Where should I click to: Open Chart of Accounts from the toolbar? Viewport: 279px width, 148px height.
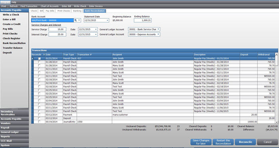click(50, 6)
